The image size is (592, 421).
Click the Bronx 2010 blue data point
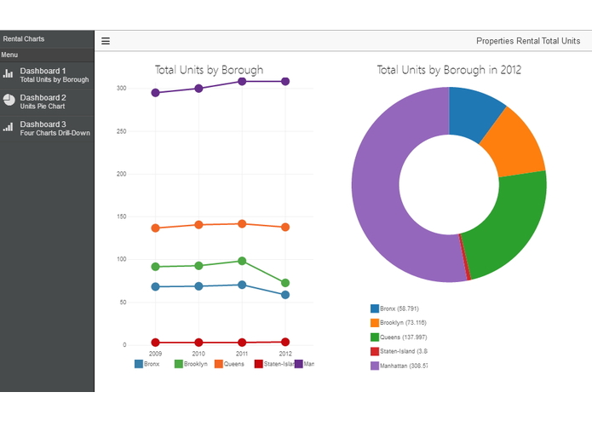[198, 286]
